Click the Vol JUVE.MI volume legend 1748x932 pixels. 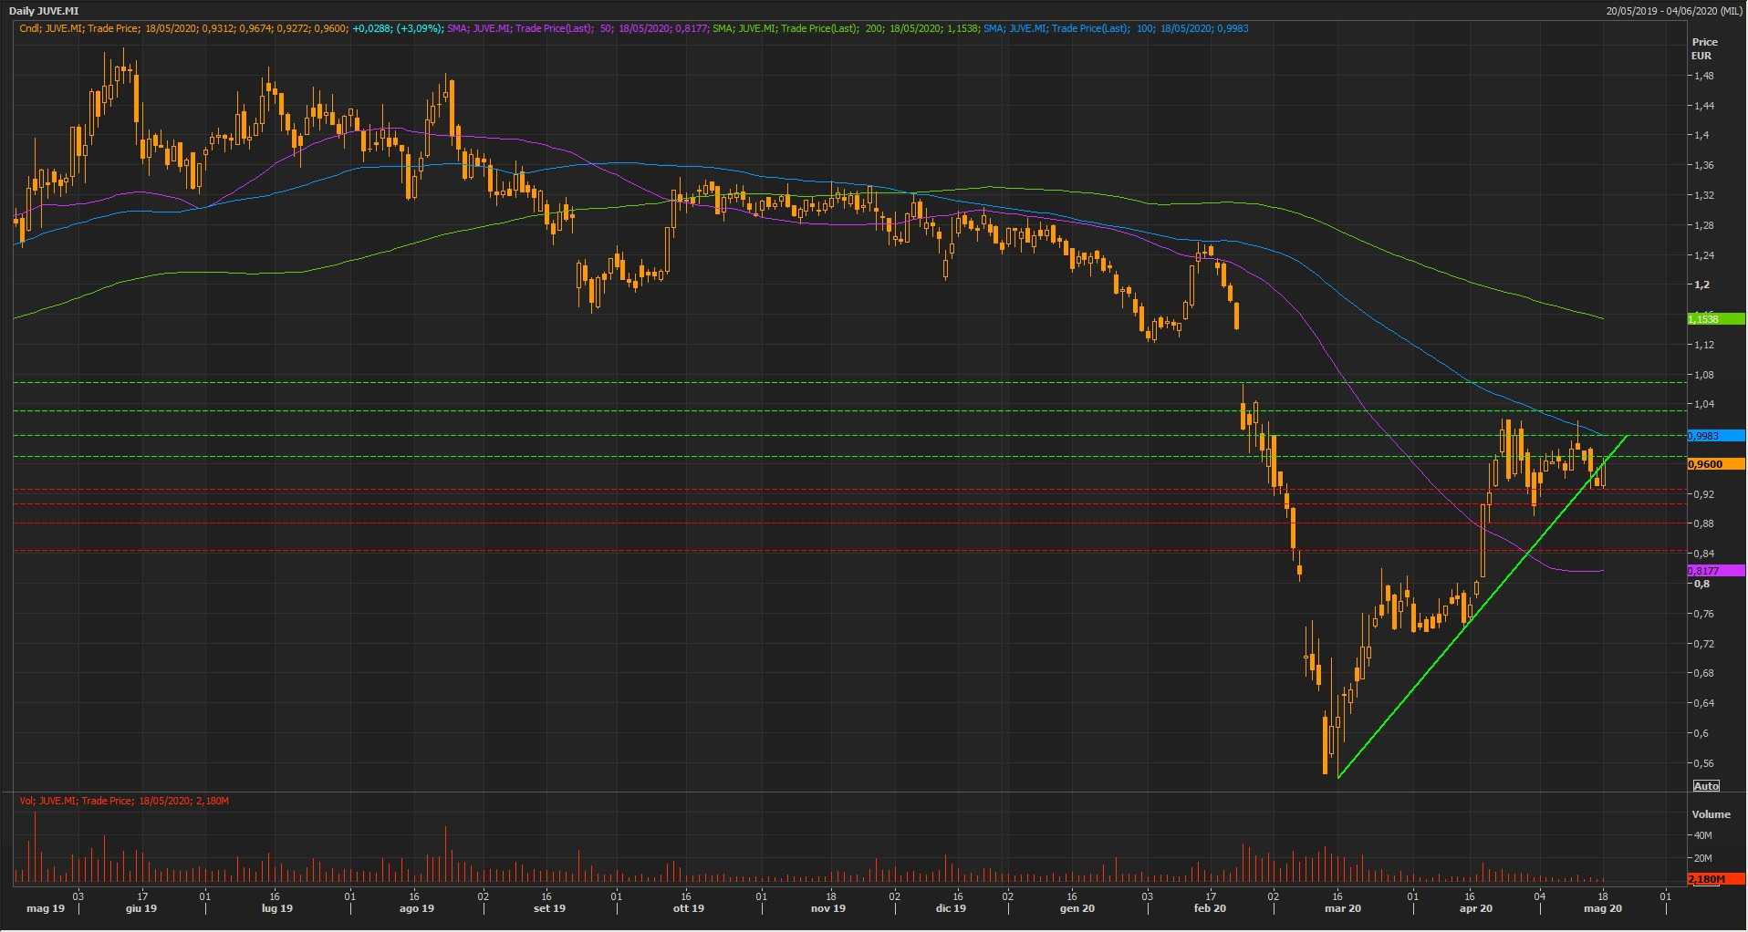click(124, 801)
